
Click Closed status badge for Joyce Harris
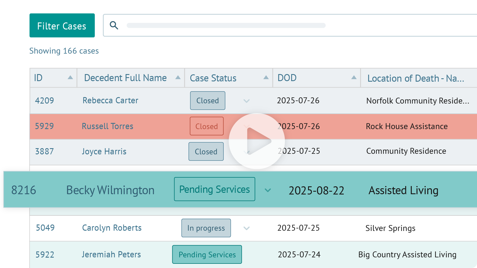pos(206,152)
